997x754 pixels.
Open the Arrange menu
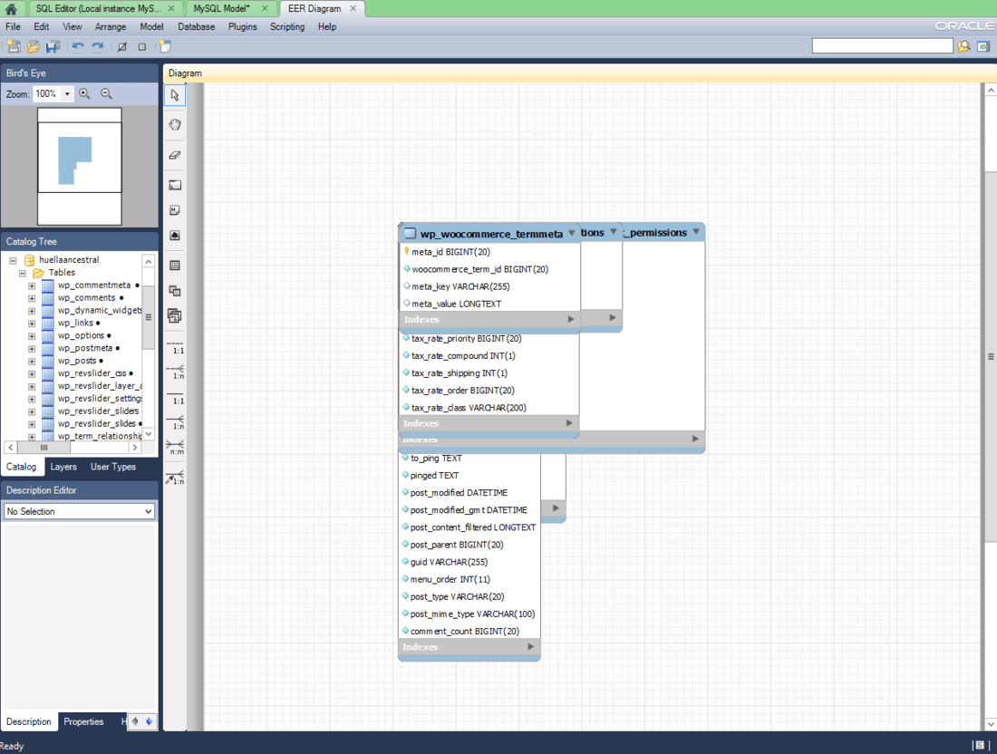tap(111, 26)
